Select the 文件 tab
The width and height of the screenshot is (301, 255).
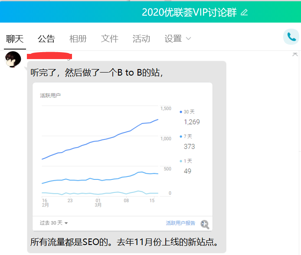(x=110, y=39)
